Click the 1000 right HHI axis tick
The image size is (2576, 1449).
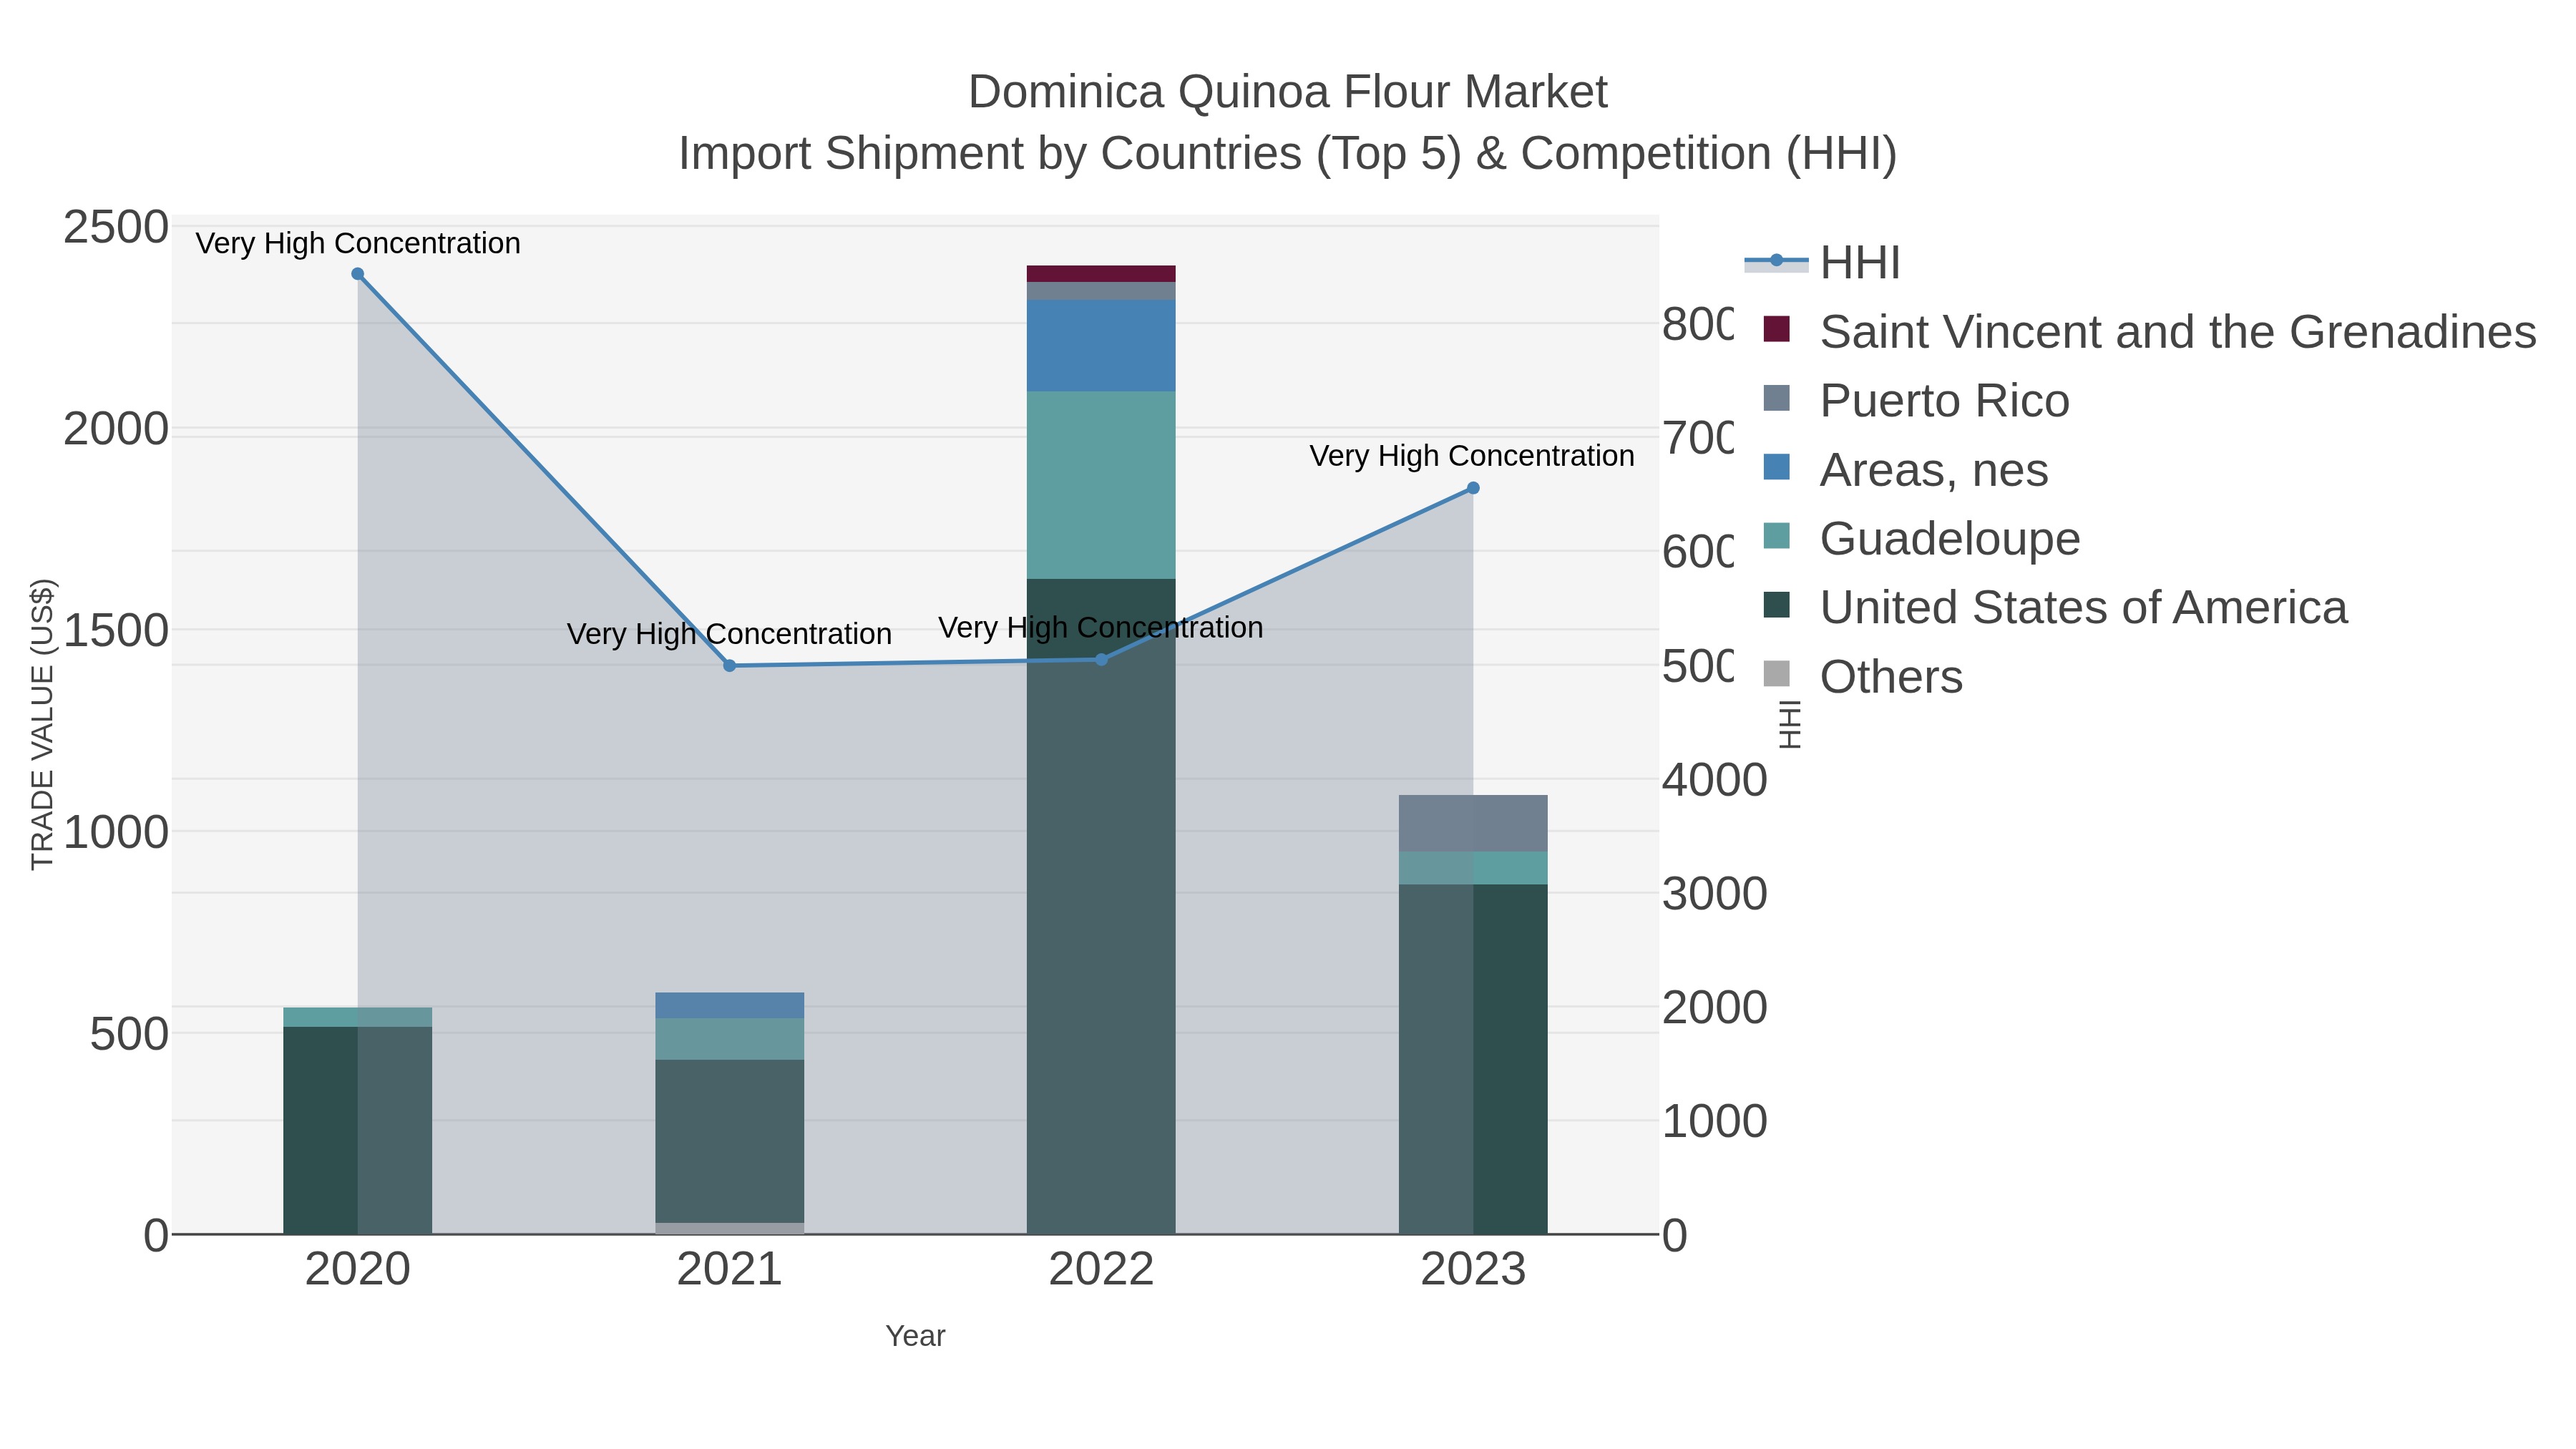[x=1715, y=1121]
